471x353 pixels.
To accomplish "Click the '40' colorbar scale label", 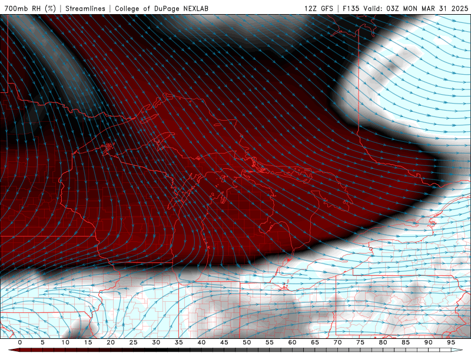I will coord(201,342).
